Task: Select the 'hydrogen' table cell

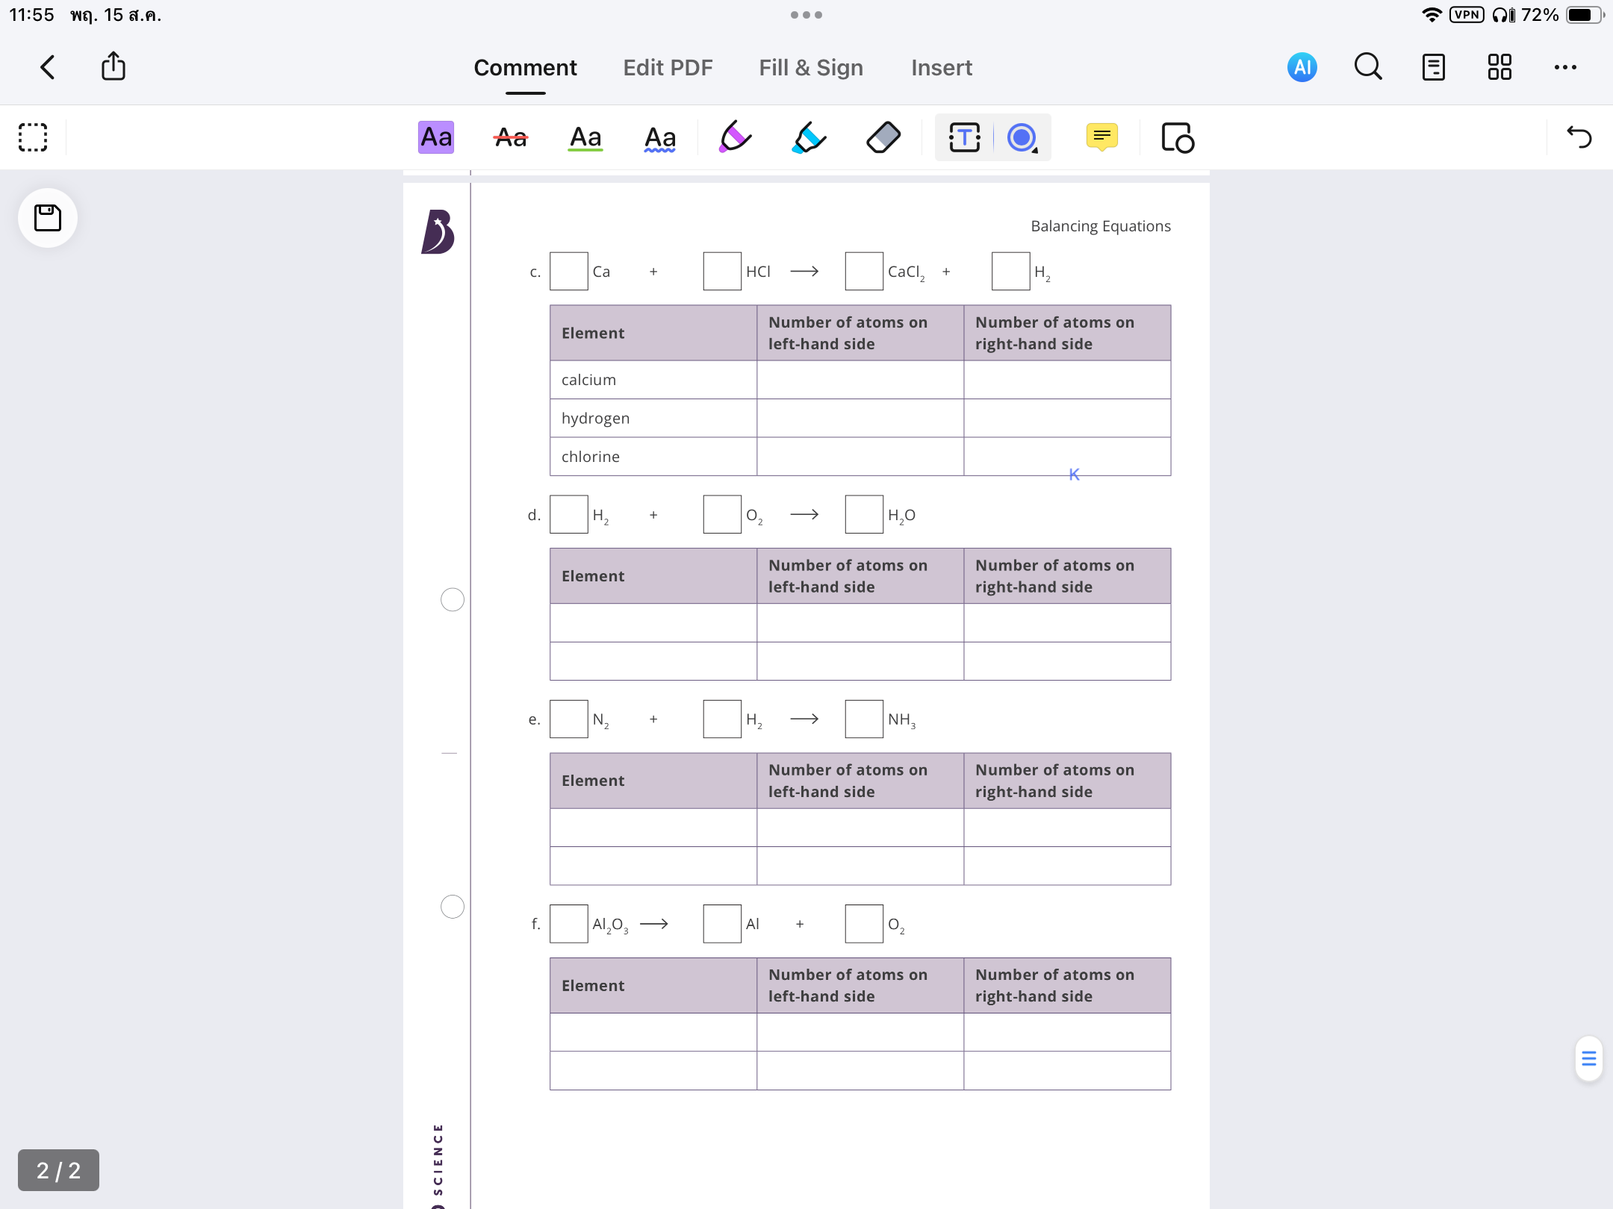Action: pyautogui.click(x=653, y=418)
